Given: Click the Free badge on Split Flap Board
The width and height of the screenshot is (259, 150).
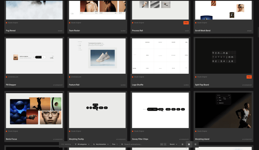Looking at the screenshot, I should pyautogui.click(x=249, y=77).
